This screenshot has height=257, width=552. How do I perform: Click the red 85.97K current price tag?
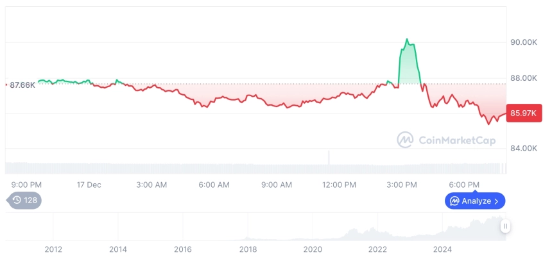click(x=524, y=113)
